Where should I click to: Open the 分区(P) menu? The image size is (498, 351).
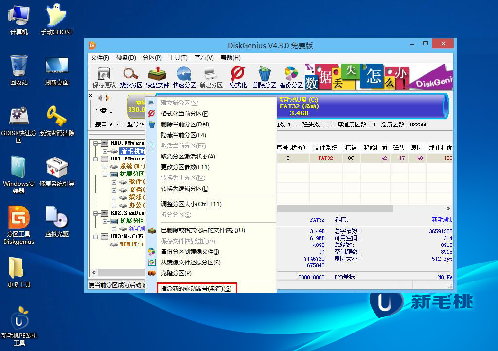(152, 58)
